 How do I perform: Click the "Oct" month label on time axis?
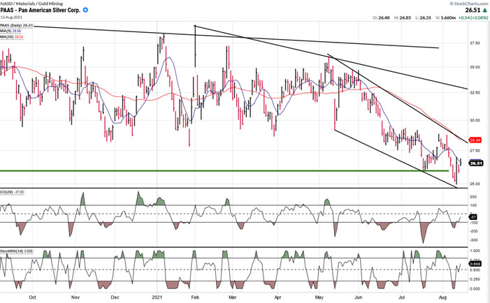[32, 297]
